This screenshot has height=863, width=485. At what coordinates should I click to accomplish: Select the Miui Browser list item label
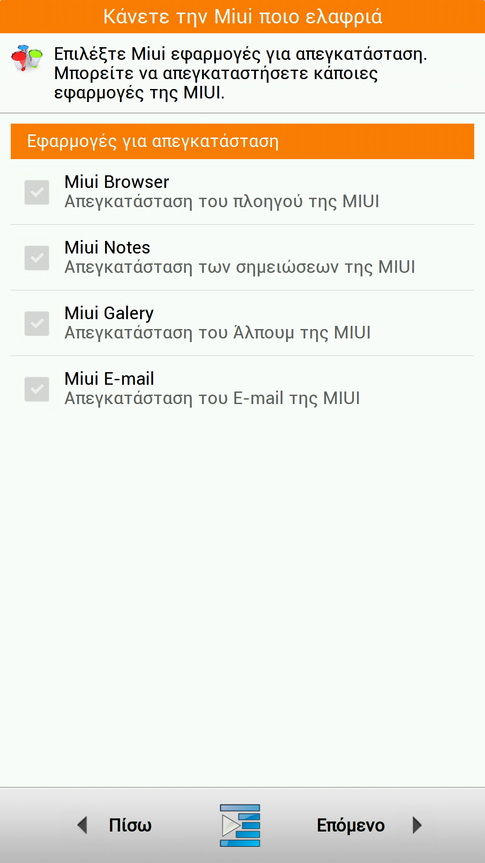point(117,182)
